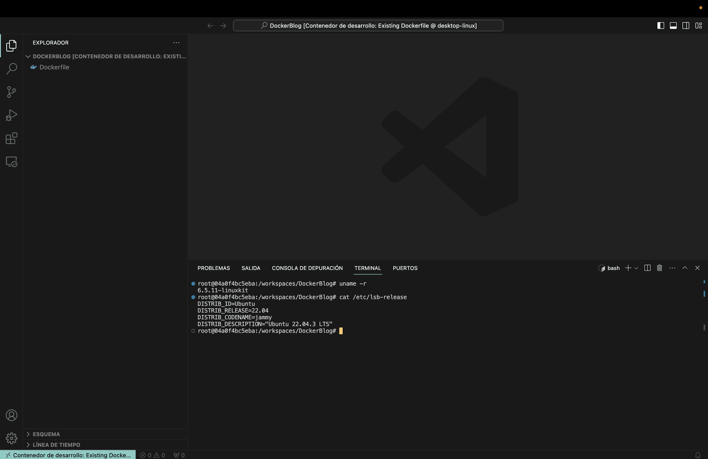Image resolution: width=708 pixels, height=459 pixels.
Task: Open the Source Control view
Action: (11, 92)
